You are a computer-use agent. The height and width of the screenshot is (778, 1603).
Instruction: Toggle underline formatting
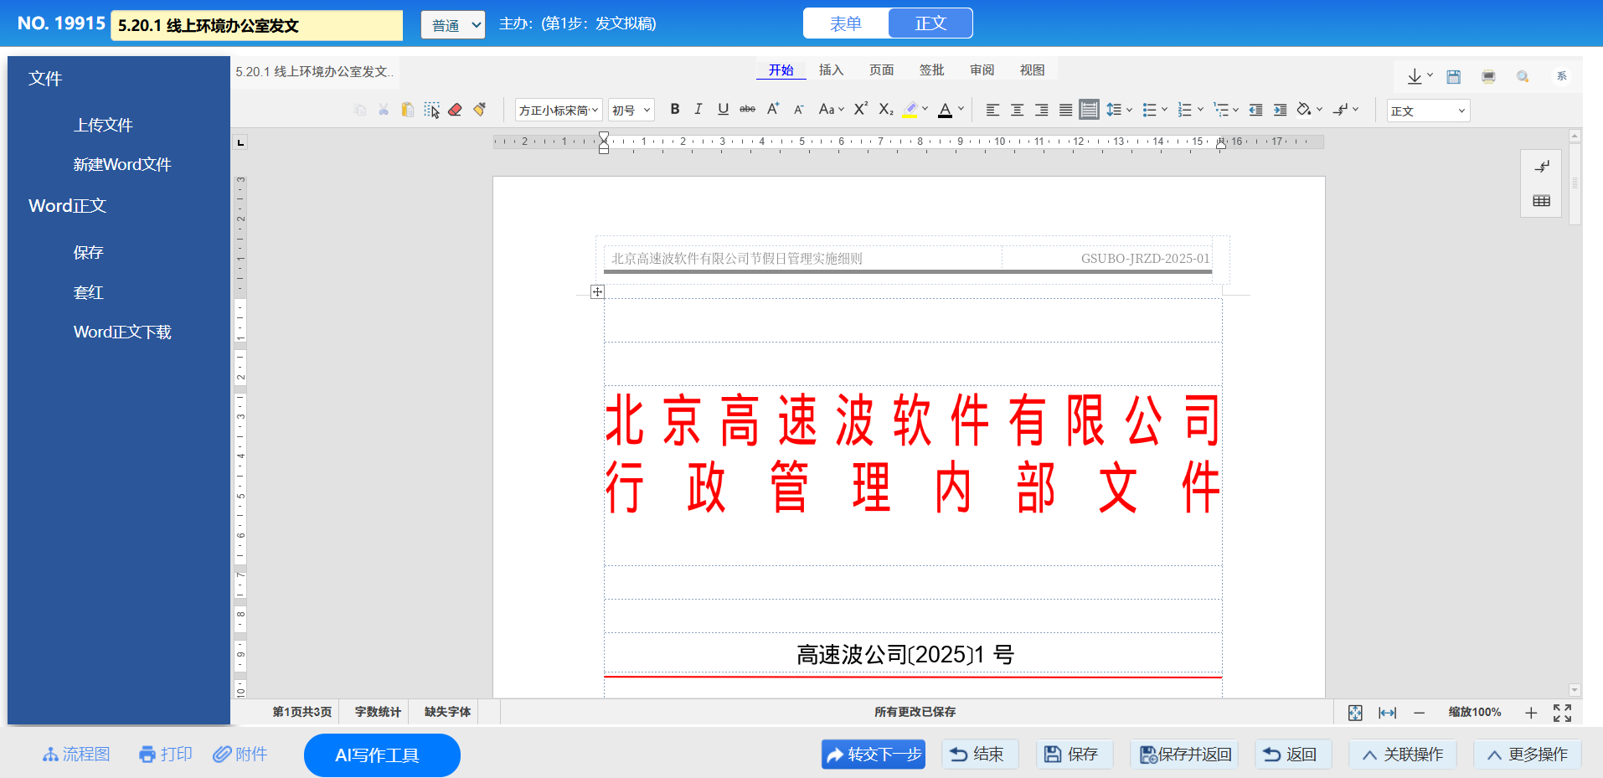[x=723, y=110]
